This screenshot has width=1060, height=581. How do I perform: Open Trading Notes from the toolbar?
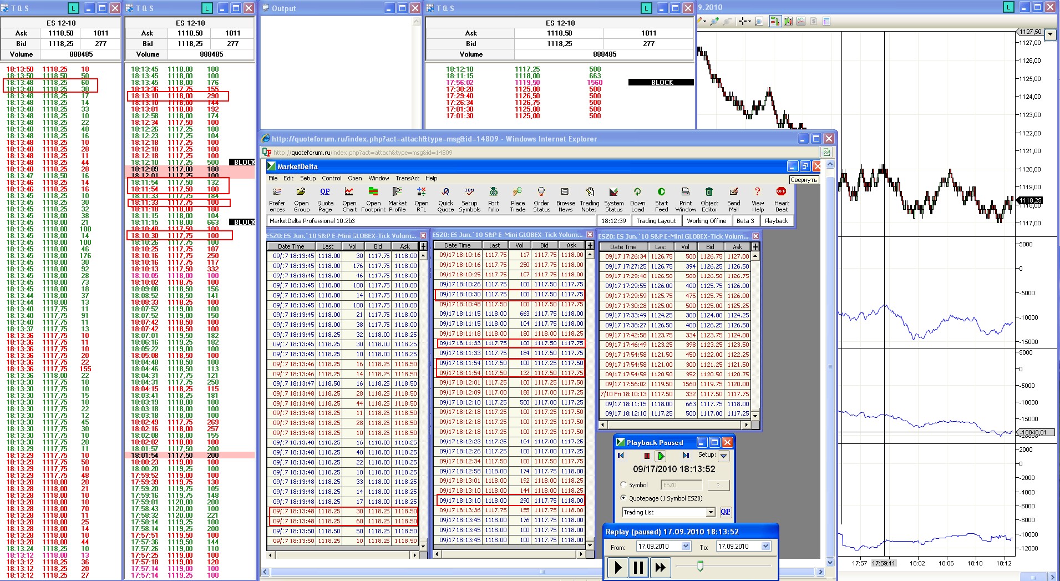(589, 199)
